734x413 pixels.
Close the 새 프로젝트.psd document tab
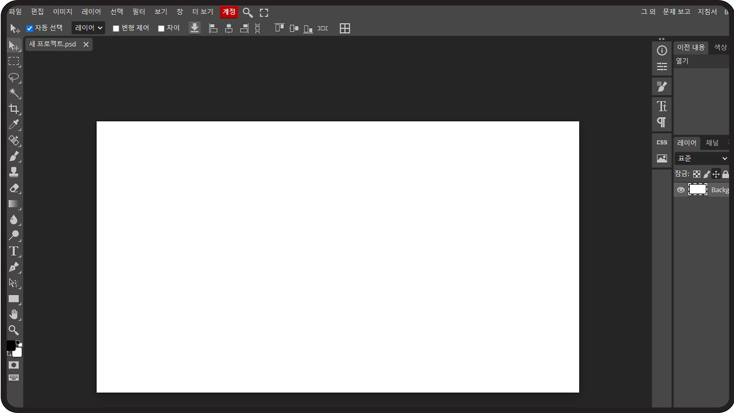86,44
